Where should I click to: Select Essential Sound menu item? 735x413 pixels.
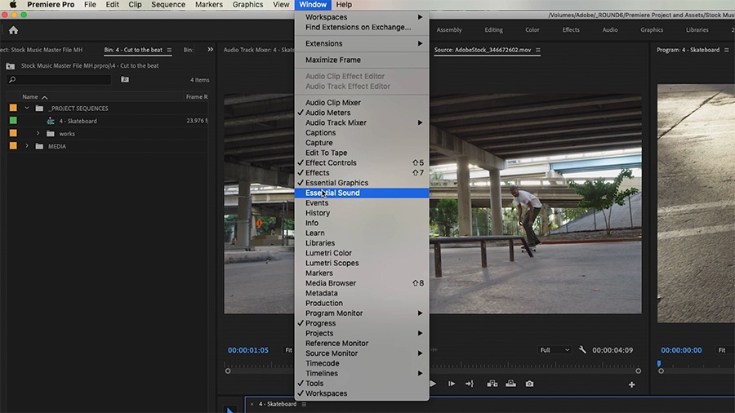tap(362, 193)
